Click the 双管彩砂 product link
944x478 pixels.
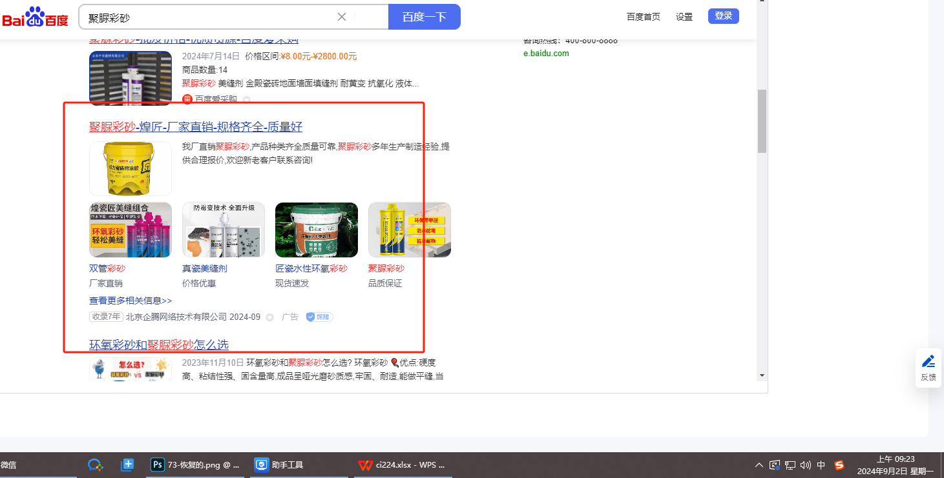click(107, 268)
